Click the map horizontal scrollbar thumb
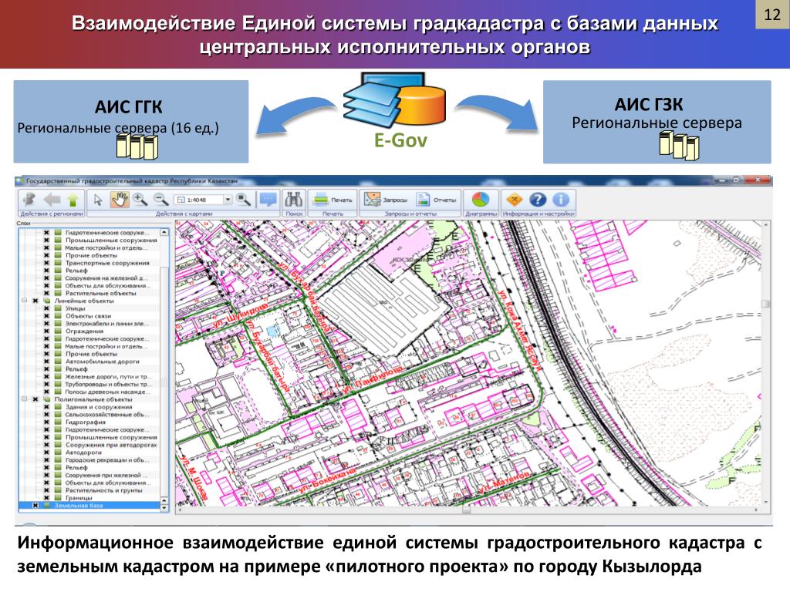790x592 pixels. (467, 510)
